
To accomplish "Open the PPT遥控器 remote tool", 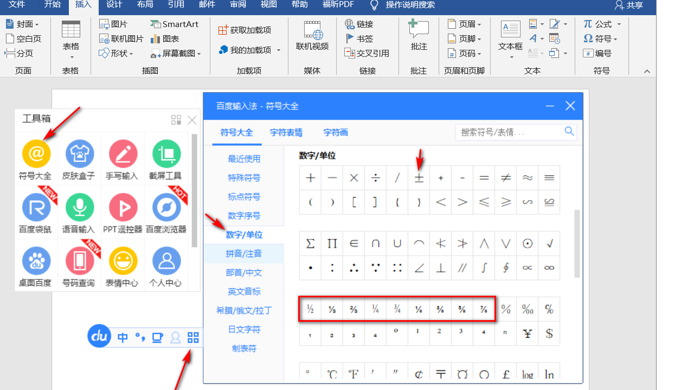I will click(x=123, y=213).
